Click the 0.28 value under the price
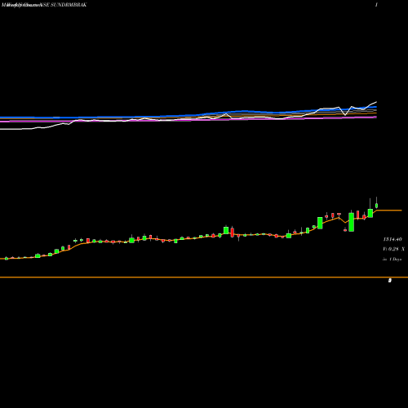 pyautogui.click(x=393, y=249)
